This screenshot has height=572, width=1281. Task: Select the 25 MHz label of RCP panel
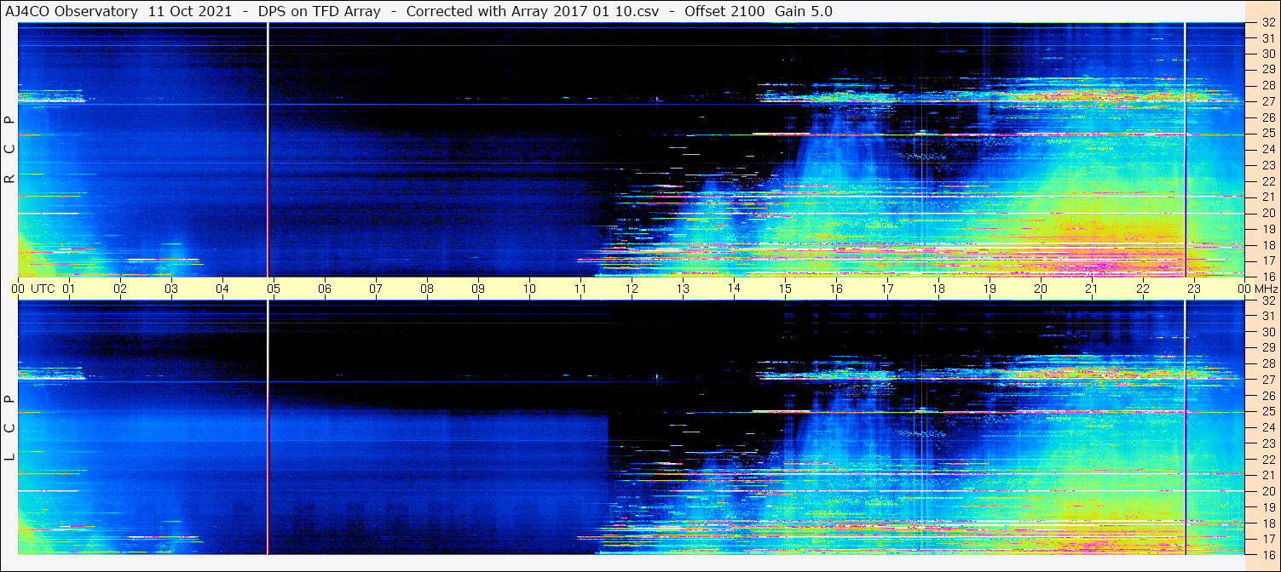(x=1267, y=133)
